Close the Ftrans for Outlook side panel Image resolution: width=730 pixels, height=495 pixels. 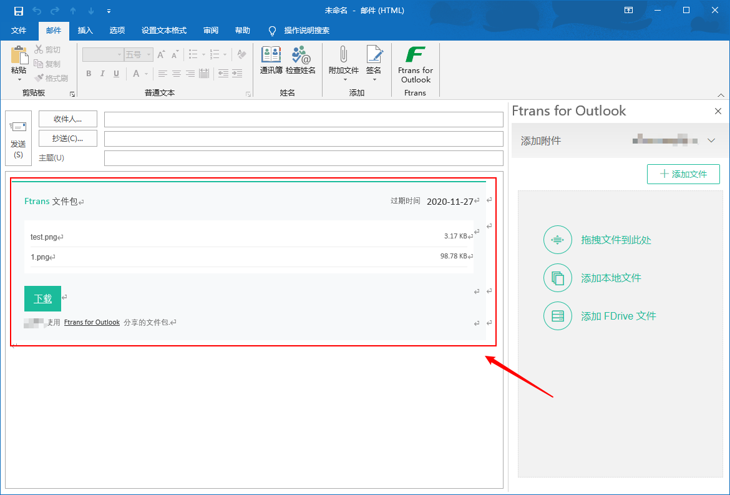coord(718,111)
